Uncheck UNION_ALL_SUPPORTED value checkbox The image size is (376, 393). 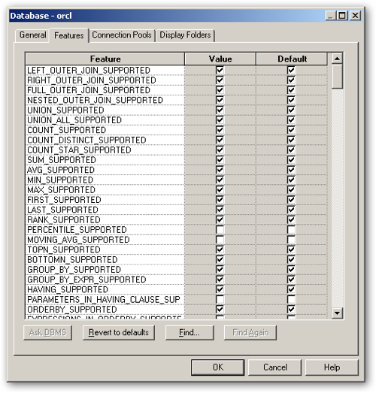click(x=220, y=119)
